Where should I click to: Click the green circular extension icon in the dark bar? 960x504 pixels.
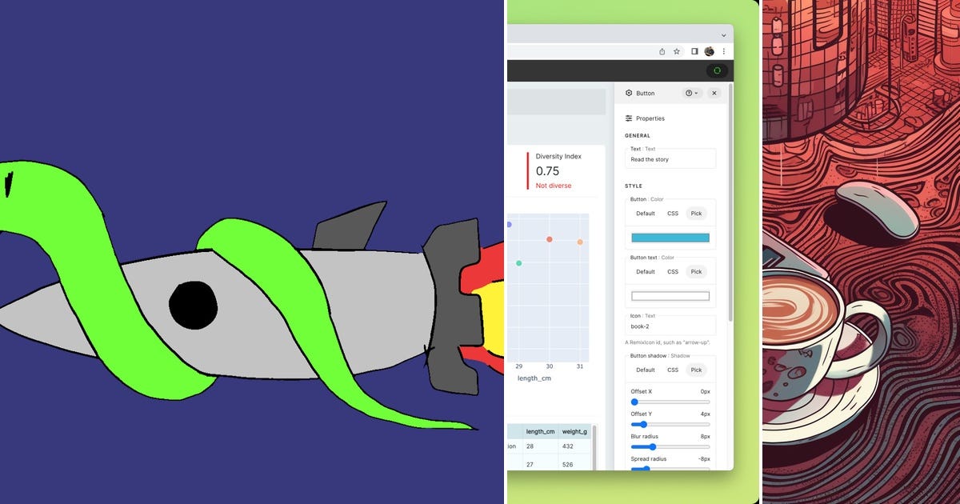tap(717, 70)
